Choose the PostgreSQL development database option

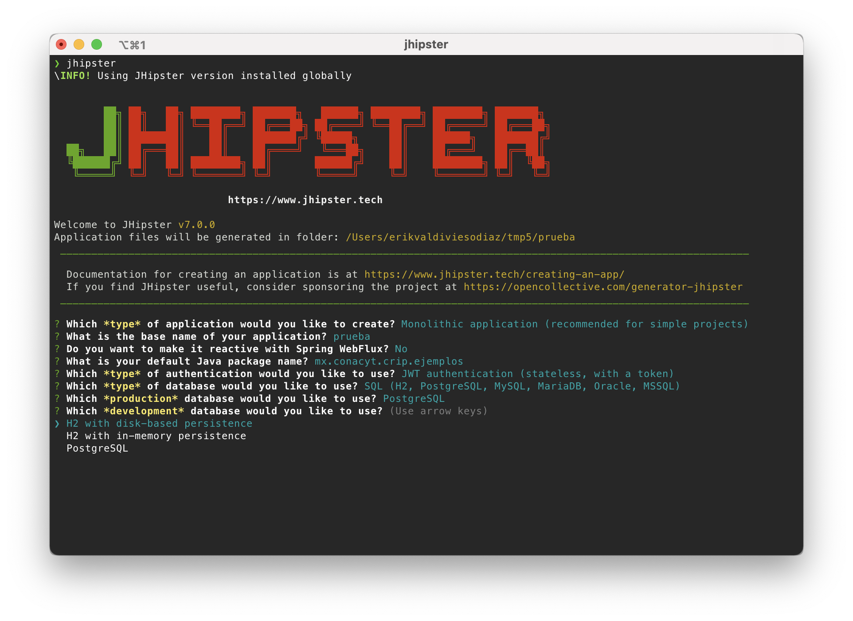coord(97,448)
